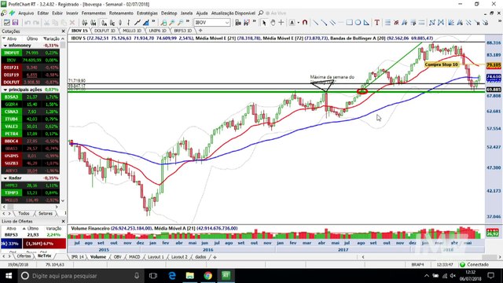
Task: Select the arrow pointer tool
Action: click(x=264, y=23)
